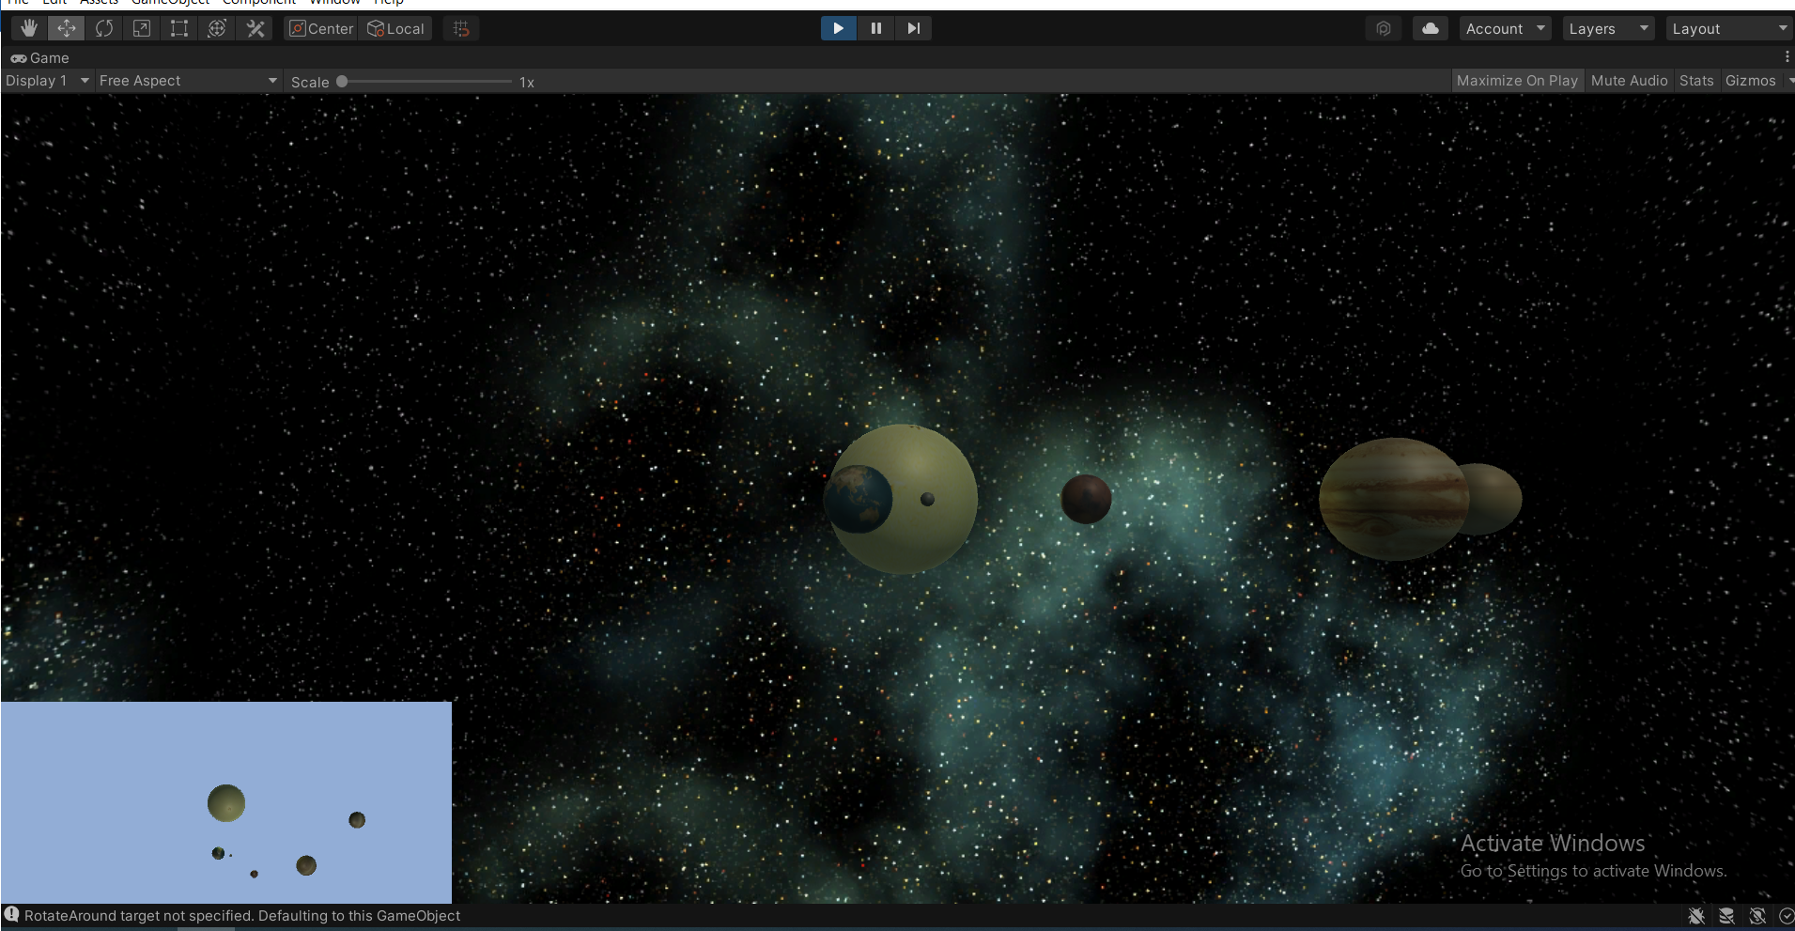The height and width of the screenshot is (931, 1795).
Task: Toggle handle rotation with the Local button
Action: pyautogui.click(x=395, y=28)
